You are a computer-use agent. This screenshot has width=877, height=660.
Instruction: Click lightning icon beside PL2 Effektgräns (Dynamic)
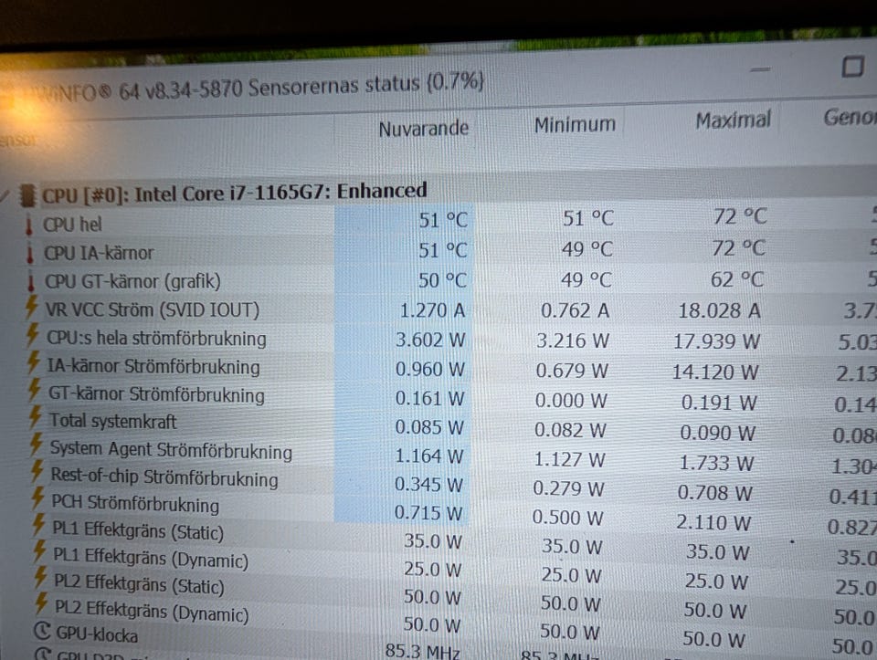[41, 603]
